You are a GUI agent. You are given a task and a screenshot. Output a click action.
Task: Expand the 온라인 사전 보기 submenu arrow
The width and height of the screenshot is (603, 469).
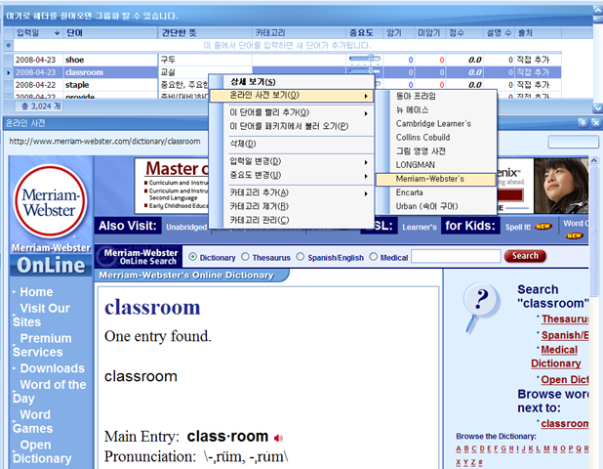tap(366, 96)
